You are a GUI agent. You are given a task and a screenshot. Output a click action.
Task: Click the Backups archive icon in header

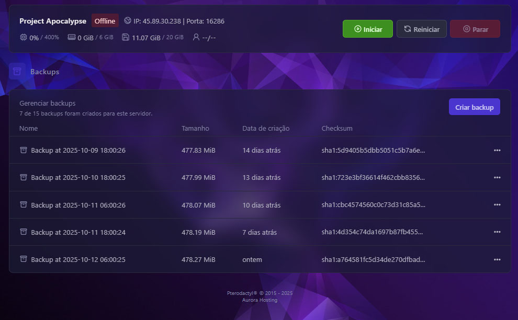point(17,72)
